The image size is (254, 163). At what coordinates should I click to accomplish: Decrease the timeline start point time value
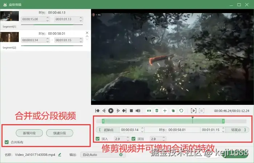click(142, 131)
